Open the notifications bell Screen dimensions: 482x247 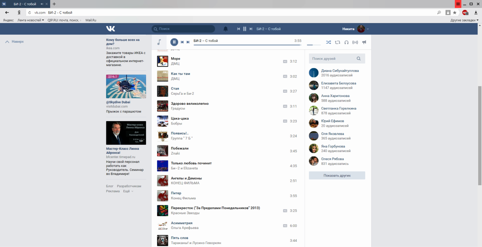tap(226, 29)
